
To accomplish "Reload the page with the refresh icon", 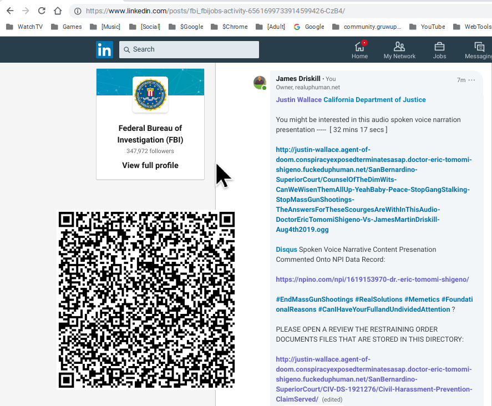I will (x=42, y=11).
